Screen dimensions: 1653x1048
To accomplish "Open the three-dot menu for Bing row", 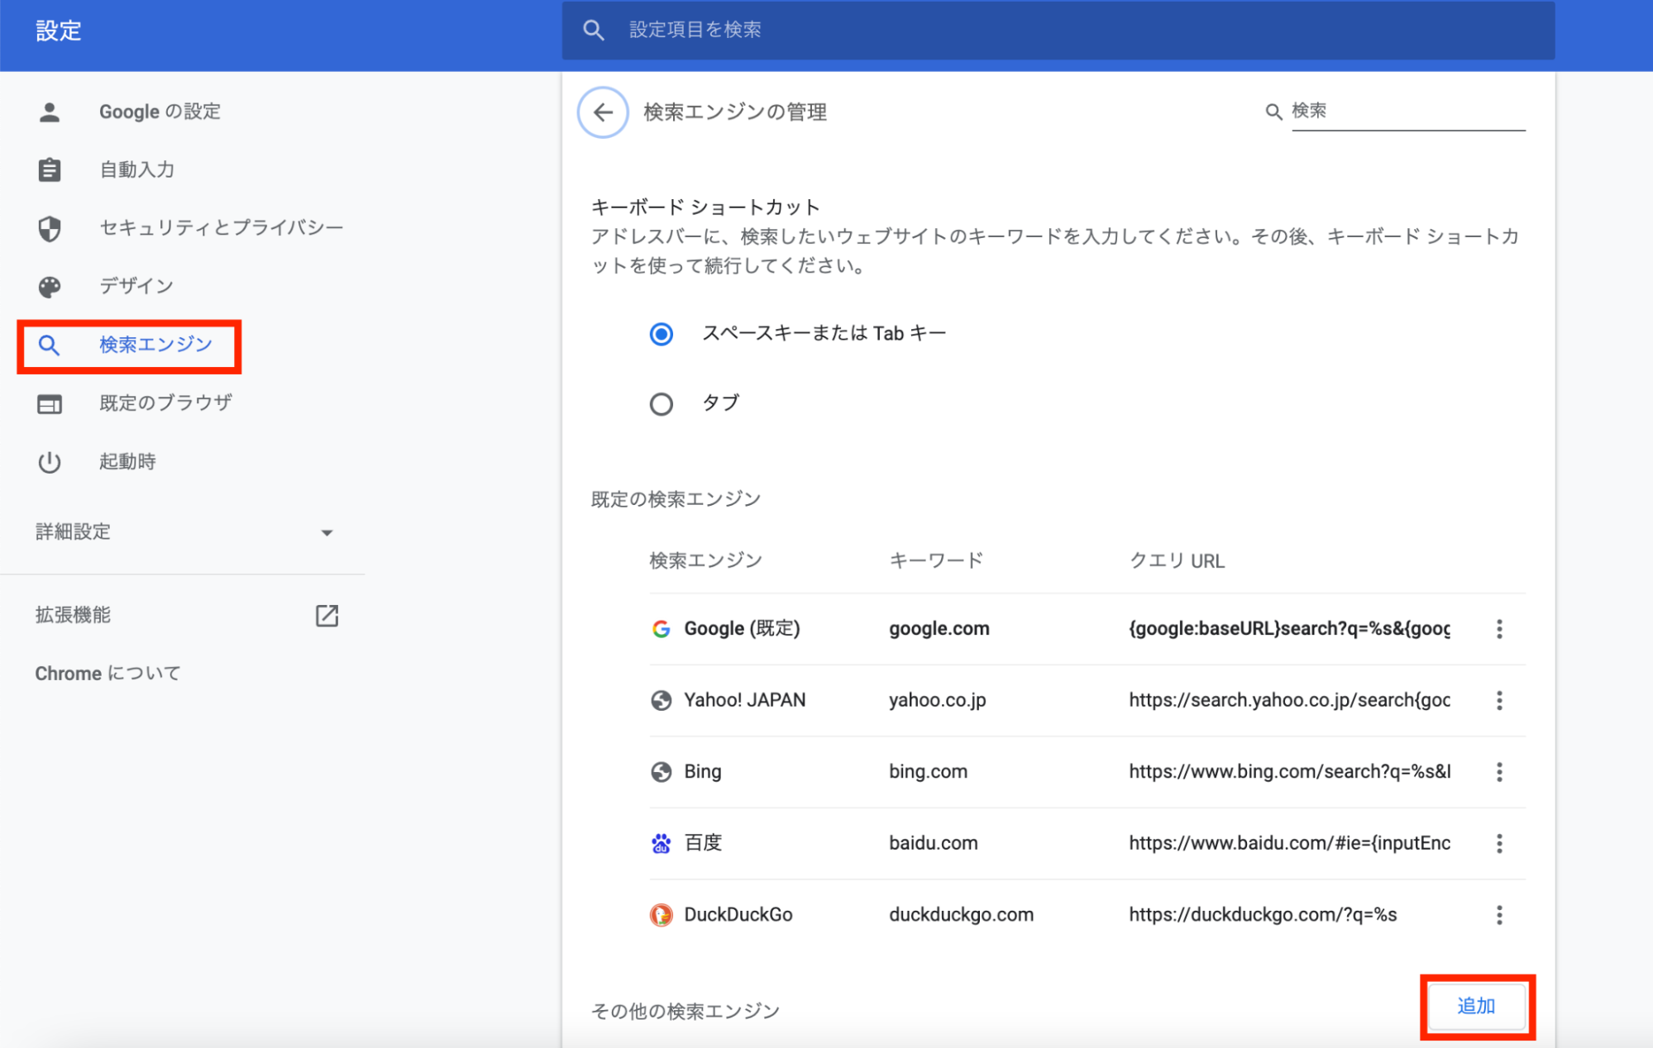I will pyautogui.click(x=1498, y=772).
